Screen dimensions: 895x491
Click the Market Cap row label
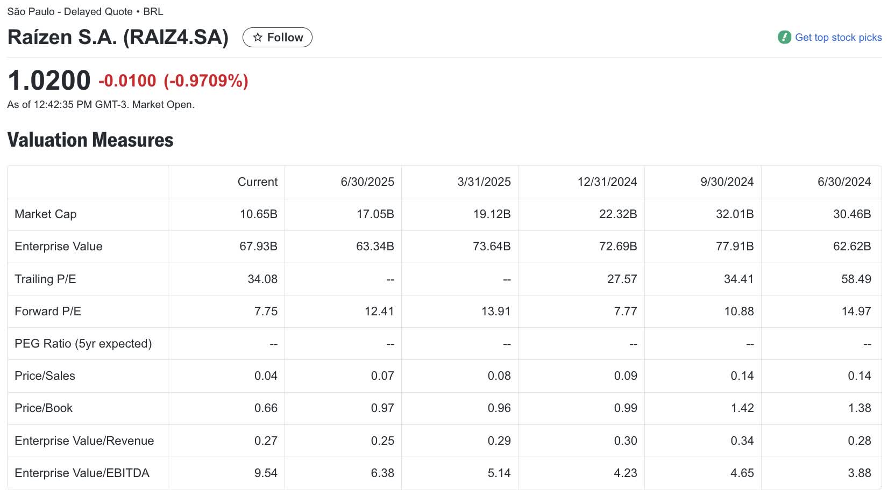point(45,214)
